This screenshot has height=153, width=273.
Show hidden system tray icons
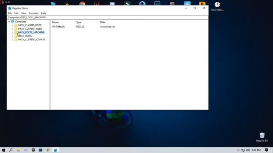[238, 150]
